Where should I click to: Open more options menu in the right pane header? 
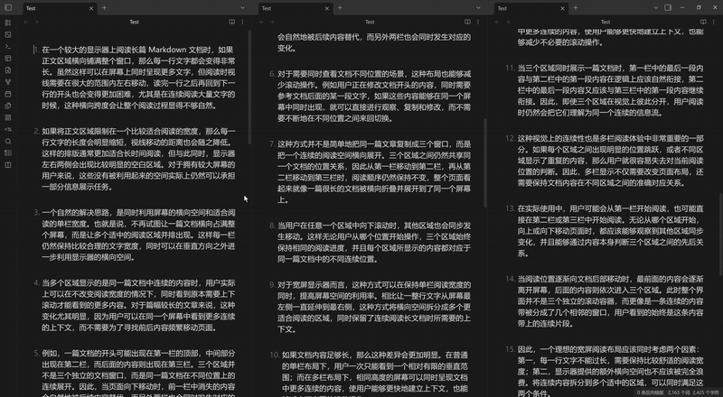point(714,23)
